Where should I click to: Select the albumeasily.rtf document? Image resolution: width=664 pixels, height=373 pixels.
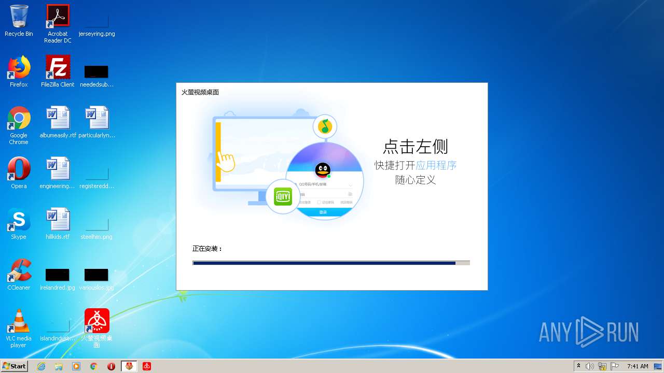pyautogui.click(x=58, y=122)
